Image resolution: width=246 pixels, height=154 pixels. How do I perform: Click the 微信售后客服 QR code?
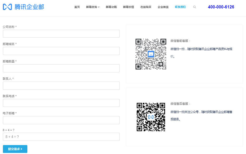[151, 117]
